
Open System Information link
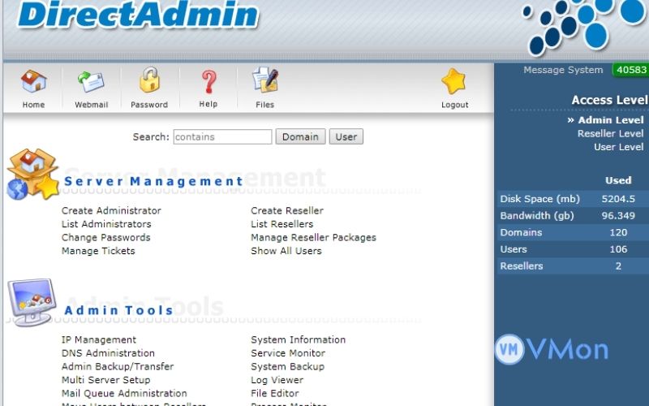298,339
